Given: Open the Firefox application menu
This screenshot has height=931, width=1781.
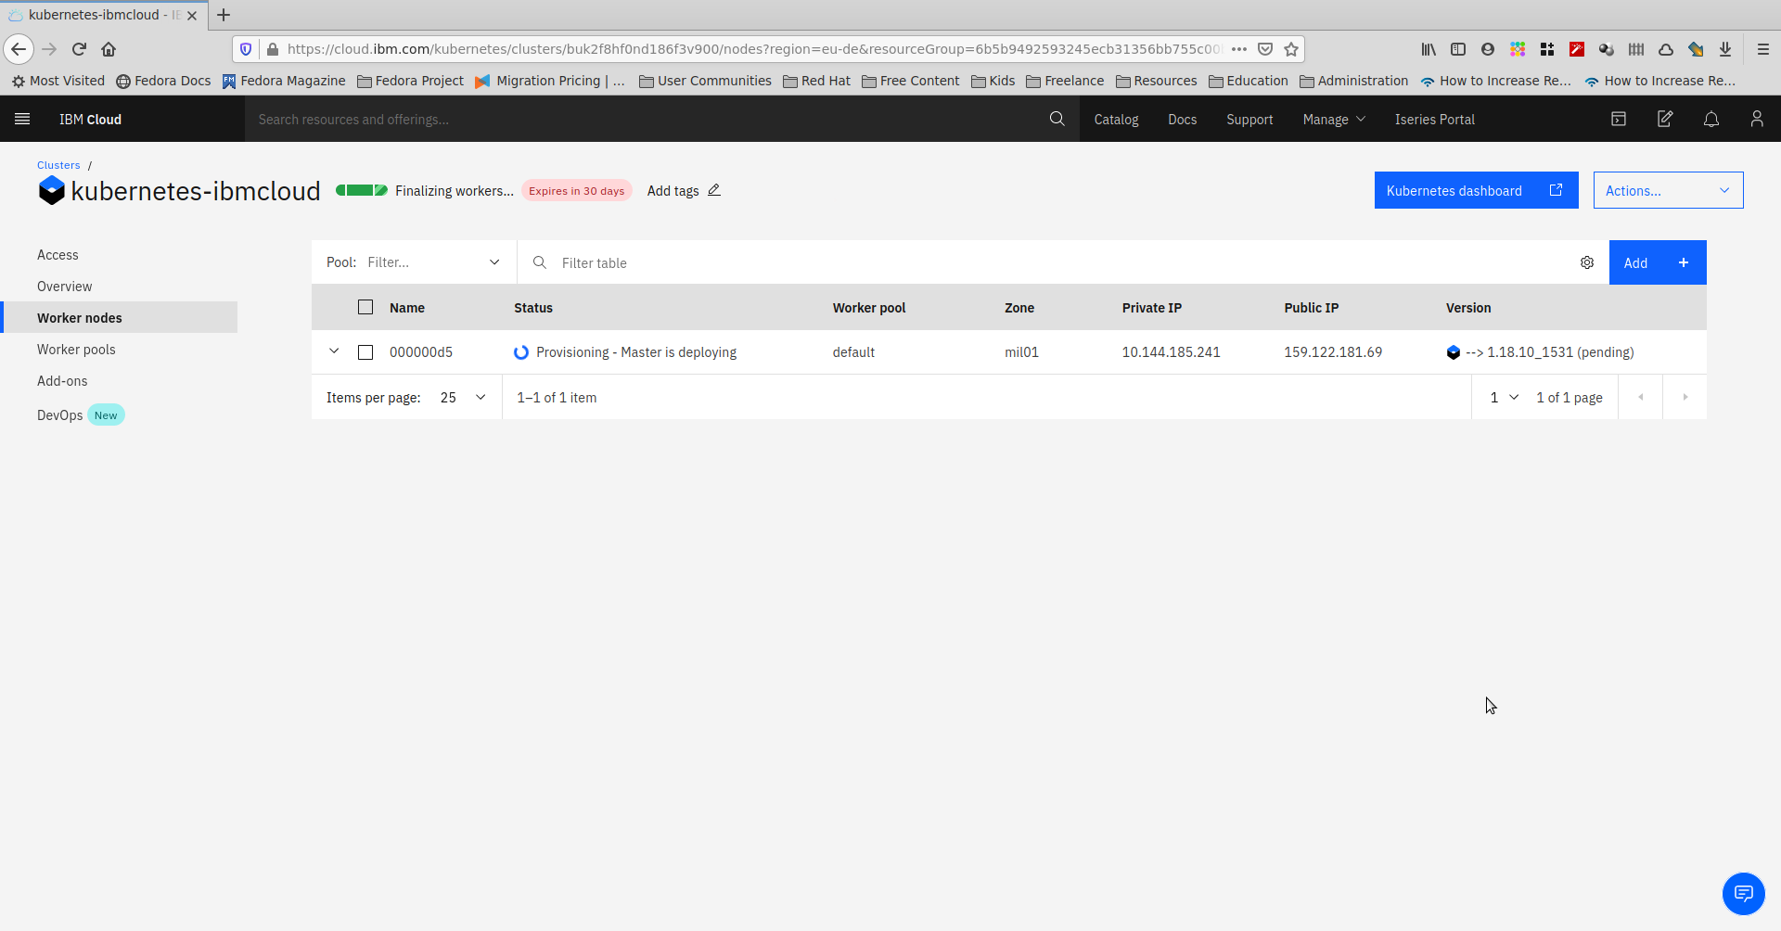Looking at the screenshot, I should 1763,49.
